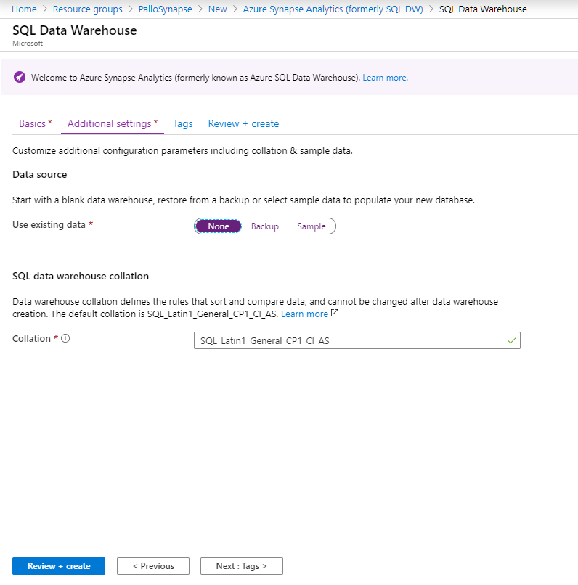The image size is (578, 585).
Task: Select the Additional settings tab
Action: pos(113,123)
